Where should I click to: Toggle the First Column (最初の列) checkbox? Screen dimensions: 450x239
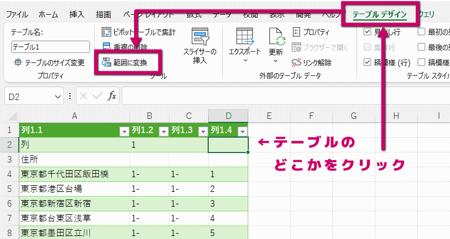pyautogui.click(x=422, y=32)
